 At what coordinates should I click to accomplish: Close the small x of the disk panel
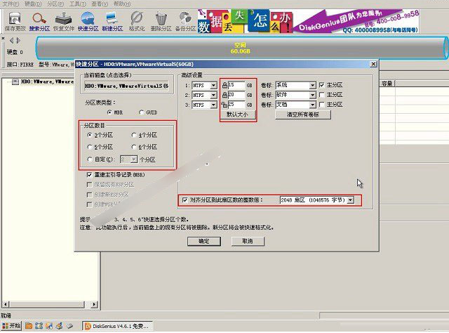(3, 39)
